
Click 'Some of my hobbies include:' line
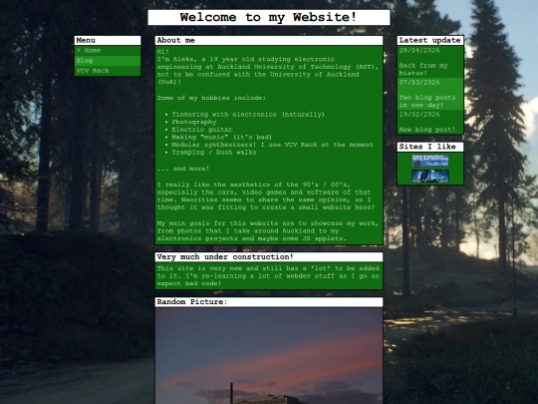click(211, 98)
